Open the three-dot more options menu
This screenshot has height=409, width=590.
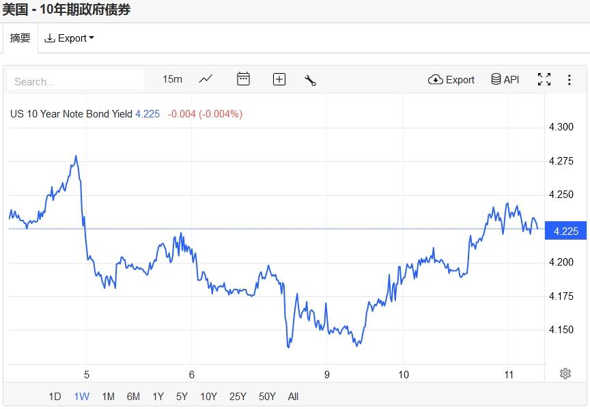(569, 80)
